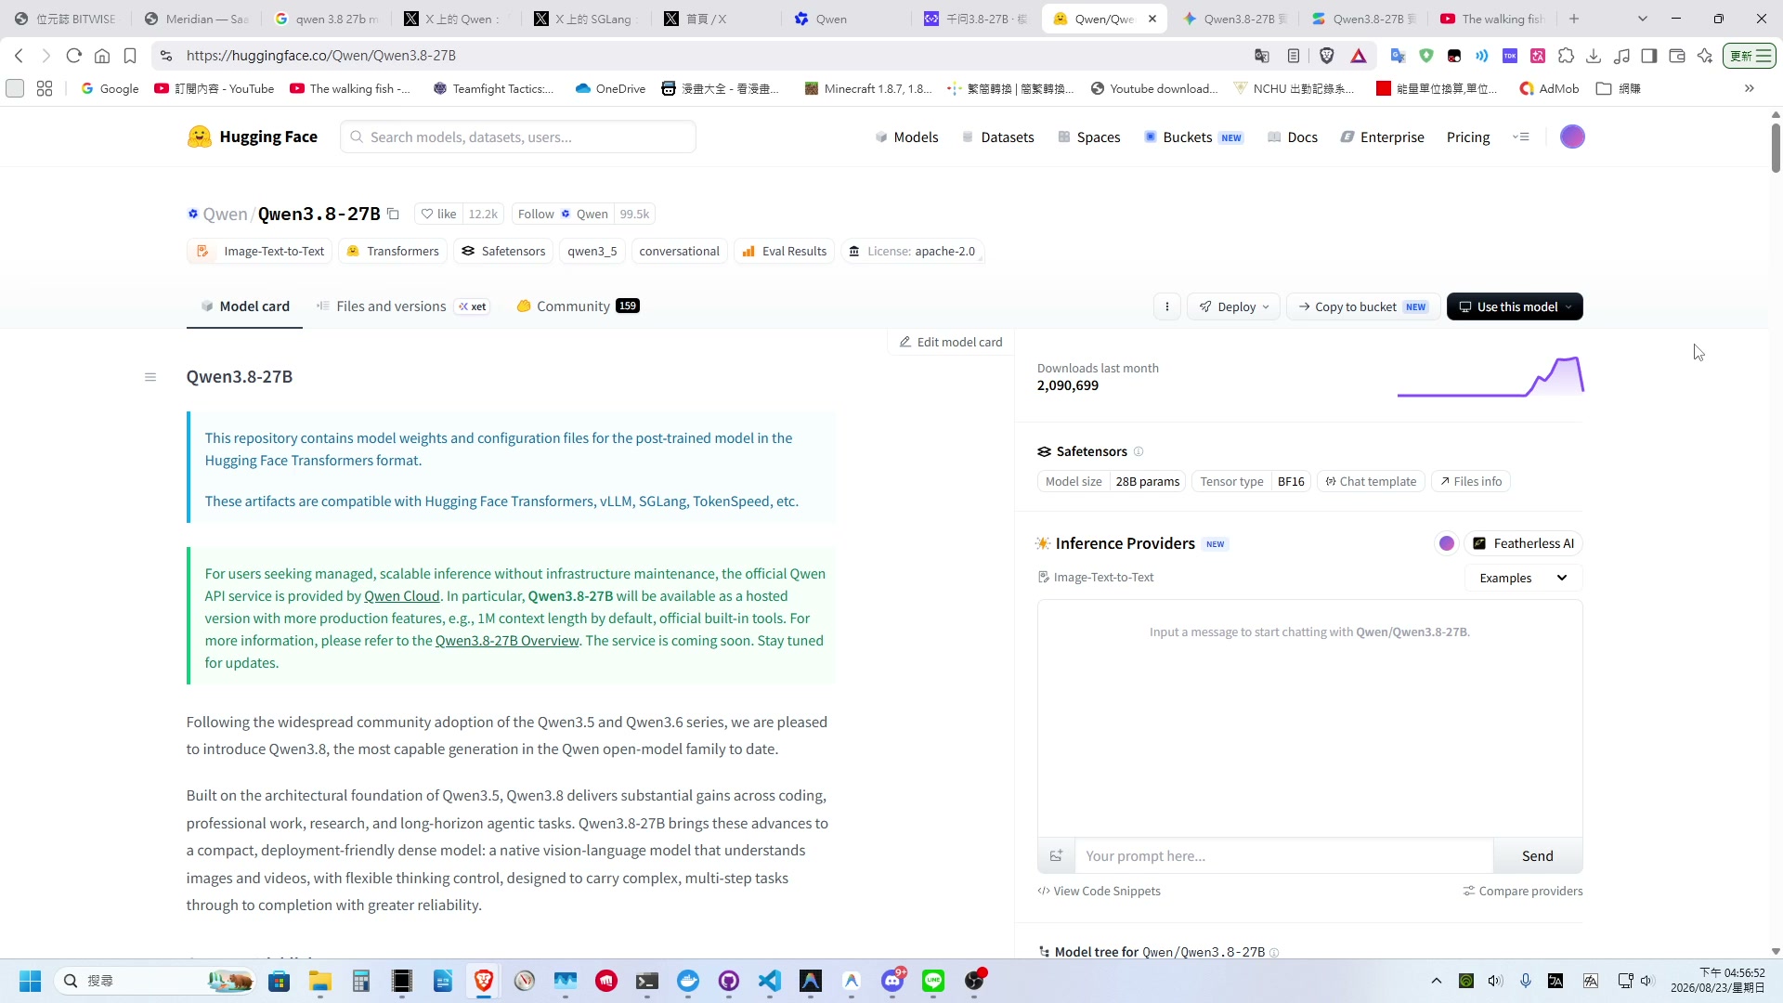Open the table of contents icon beside the heading
This screenshot has width=1783, height=1003.
click(150, 377)
